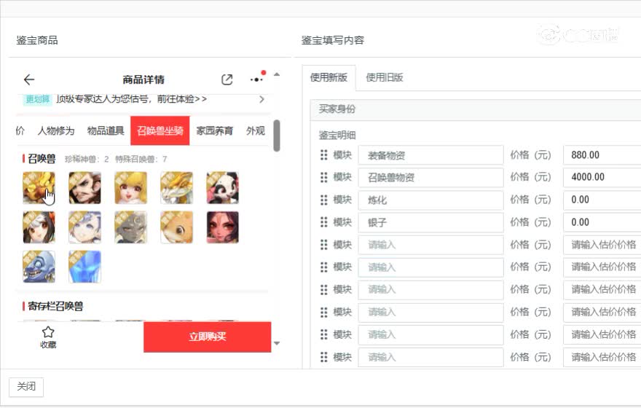
Task: Edit the 装备物资 module field
Action: [x=431, y=155]
